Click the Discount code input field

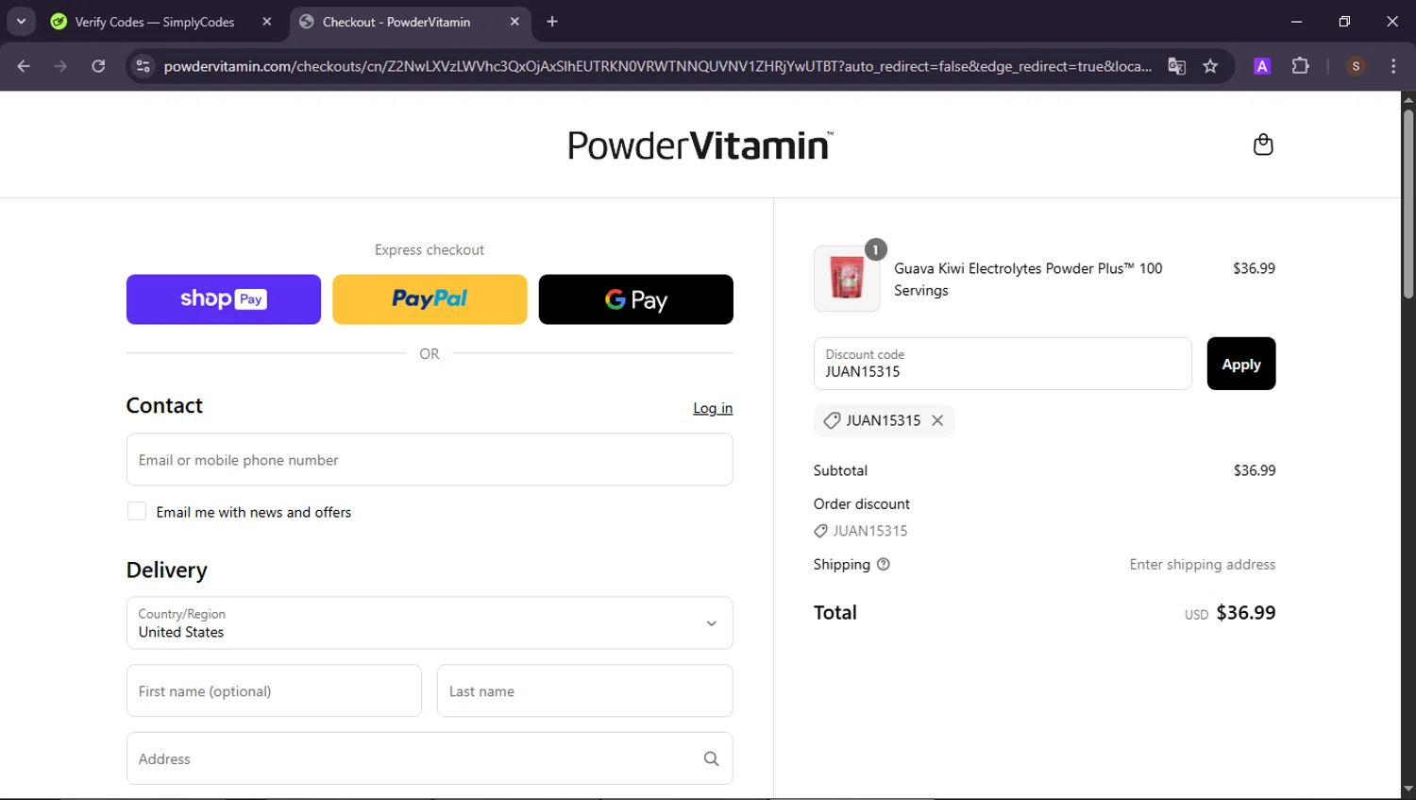tap(1003, 364)
